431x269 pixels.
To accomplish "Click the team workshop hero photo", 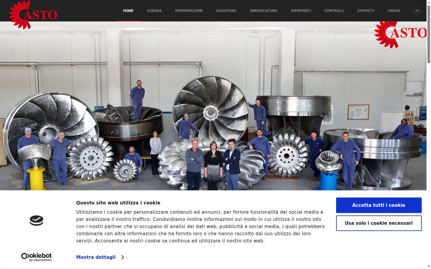I will (x=213, y=106).
